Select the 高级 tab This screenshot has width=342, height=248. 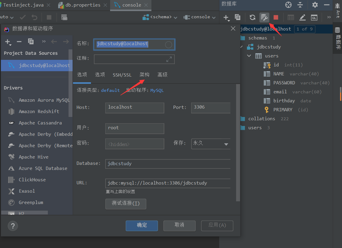coord(162,75)
